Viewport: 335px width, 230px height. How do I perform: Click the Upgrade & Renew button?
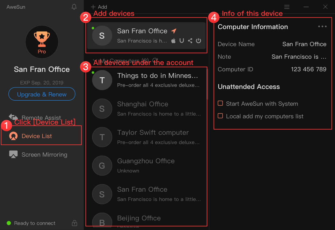(x=42, y=94)
